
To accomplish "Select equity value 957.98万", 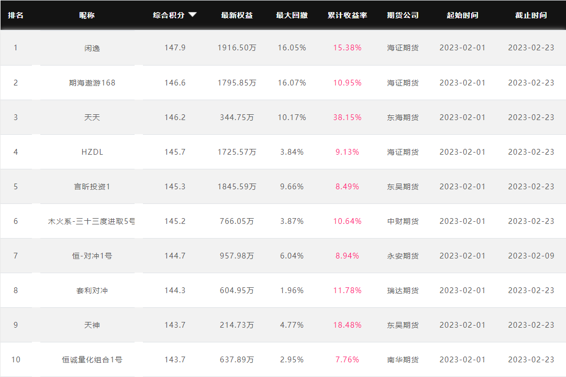I will click(237, 256).
